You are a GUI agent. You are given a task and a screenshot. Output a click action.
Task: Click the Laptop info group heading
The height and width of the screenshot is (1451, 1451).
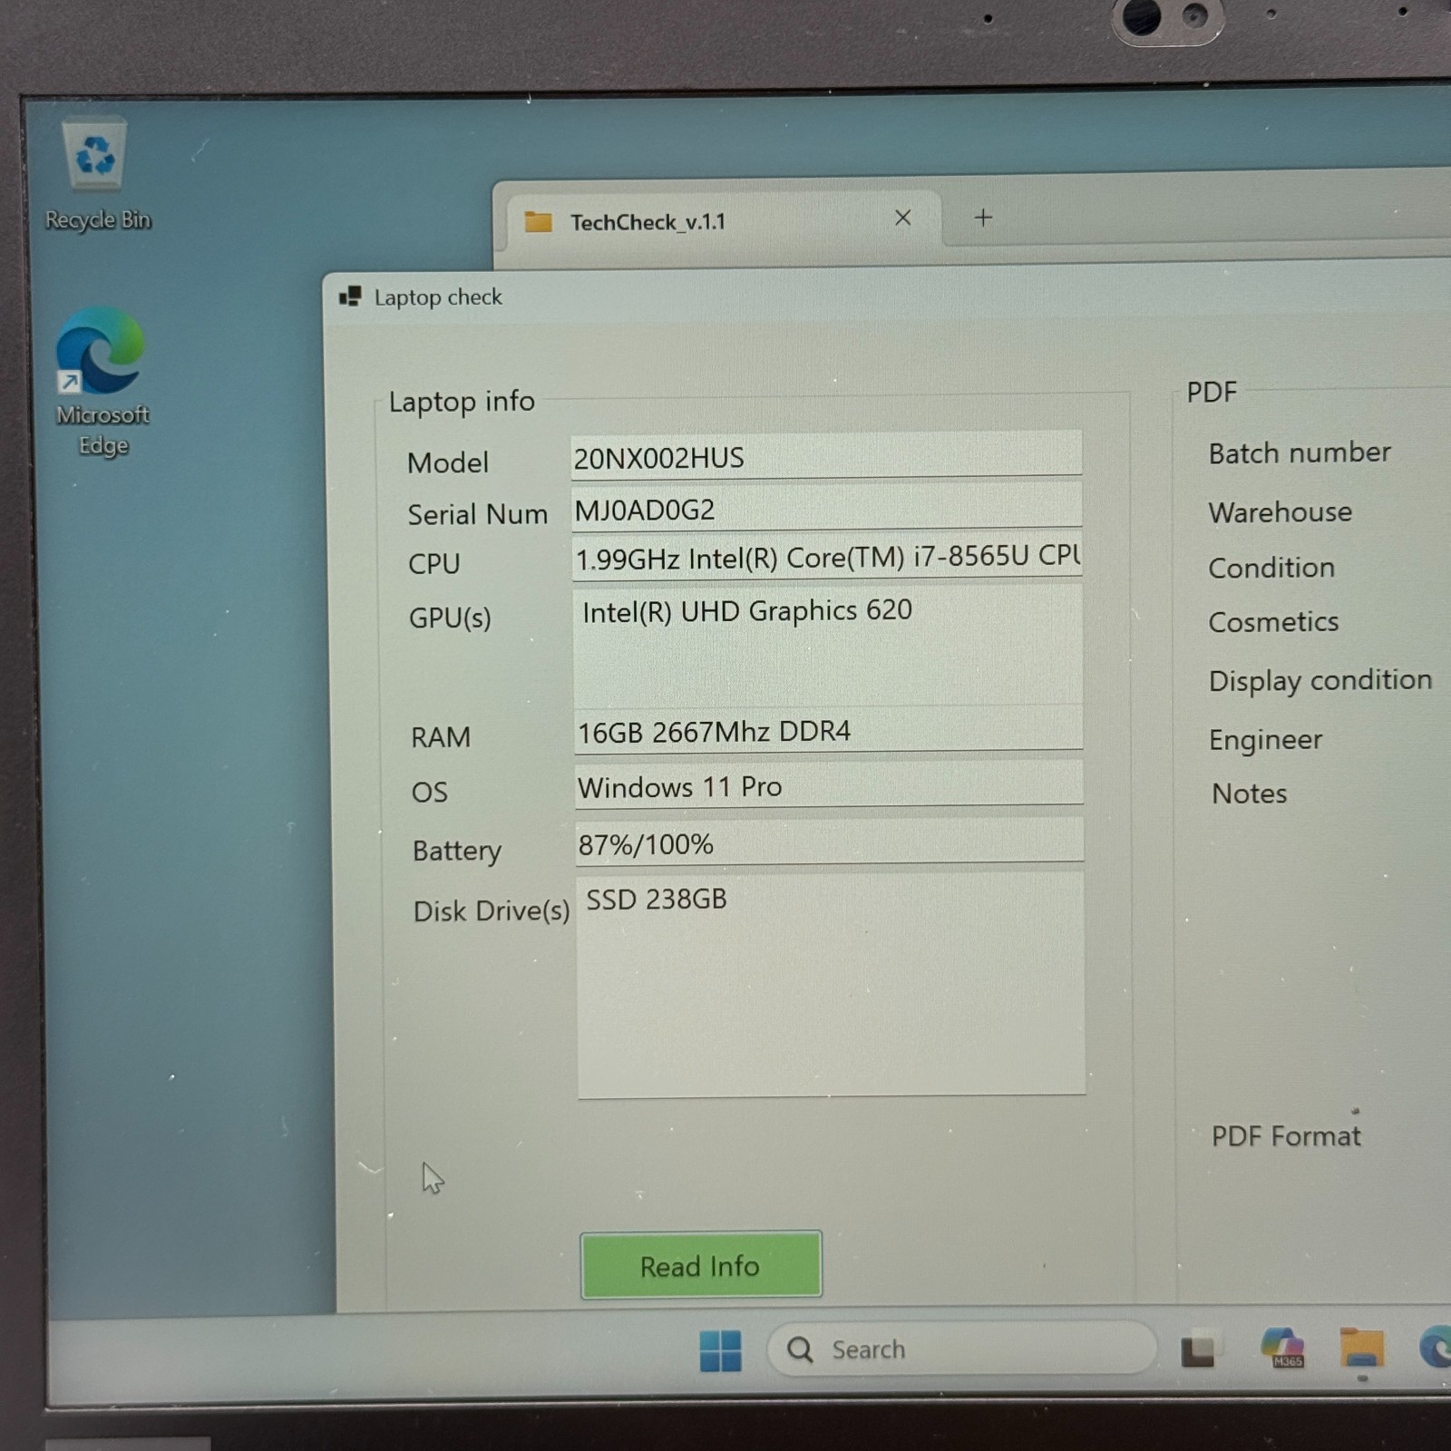click(x=462, y=401)
